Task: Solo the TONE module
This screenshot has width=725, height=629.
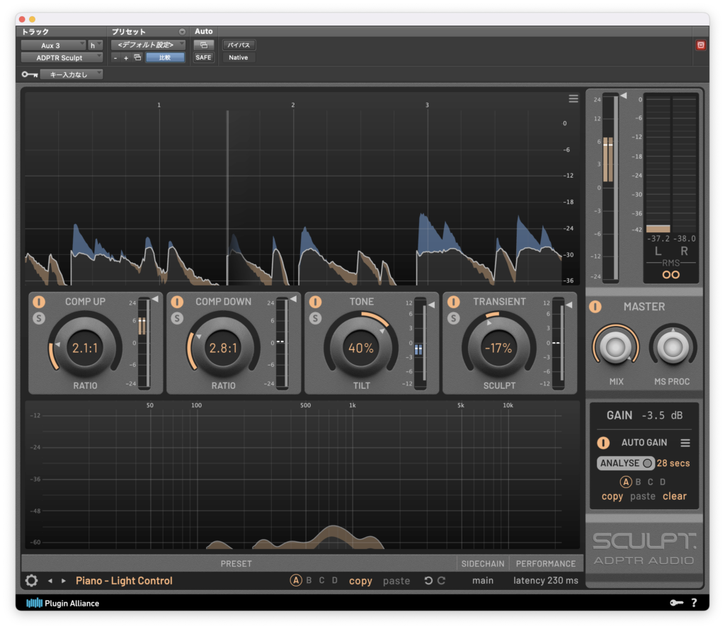Action: click(x=315, y=318)
